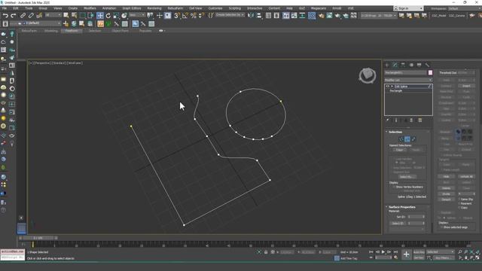
Task: Select the Segment sub-object level icon
Action: coord(407,139)
